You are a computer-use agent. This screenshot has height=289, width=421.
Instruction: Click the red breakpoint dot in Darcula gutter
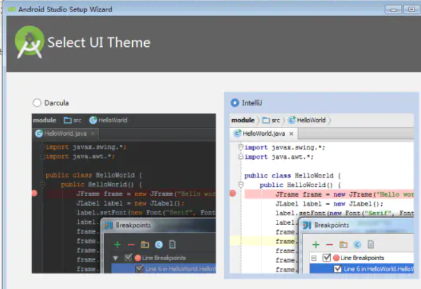35,193
